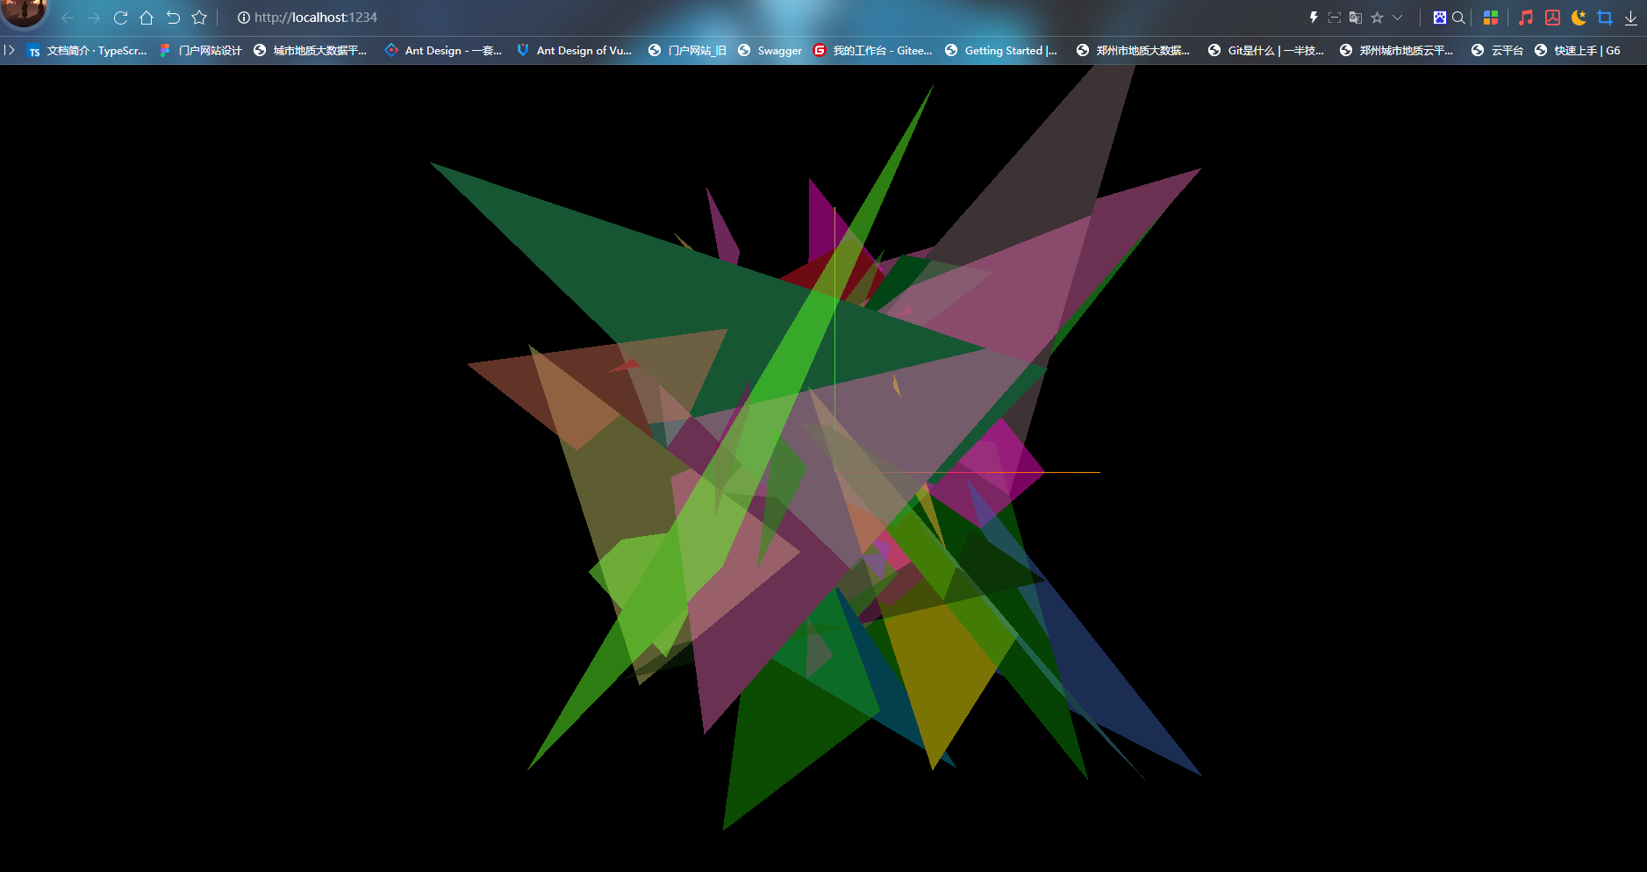
Task: Click the magnifier search icon
Action: 1458,18
